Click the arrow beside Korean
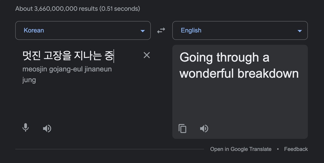 (143, 31)
